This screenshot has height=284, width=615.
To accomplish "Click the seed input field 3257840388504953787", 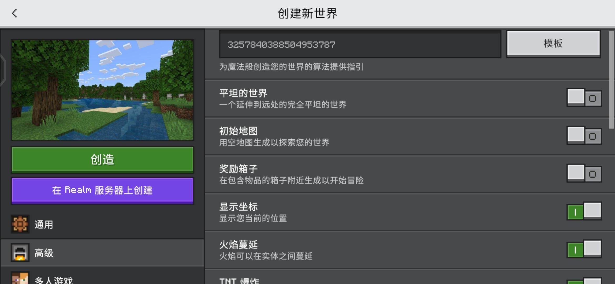I will click(x=360, y=44).
